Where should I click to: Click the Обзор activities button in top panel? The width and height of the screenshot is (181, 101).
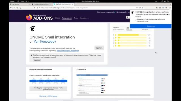(12, 1)
